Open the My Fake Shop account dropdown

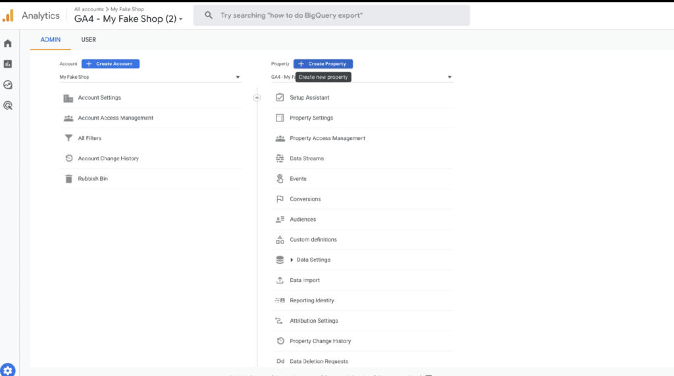150,78
